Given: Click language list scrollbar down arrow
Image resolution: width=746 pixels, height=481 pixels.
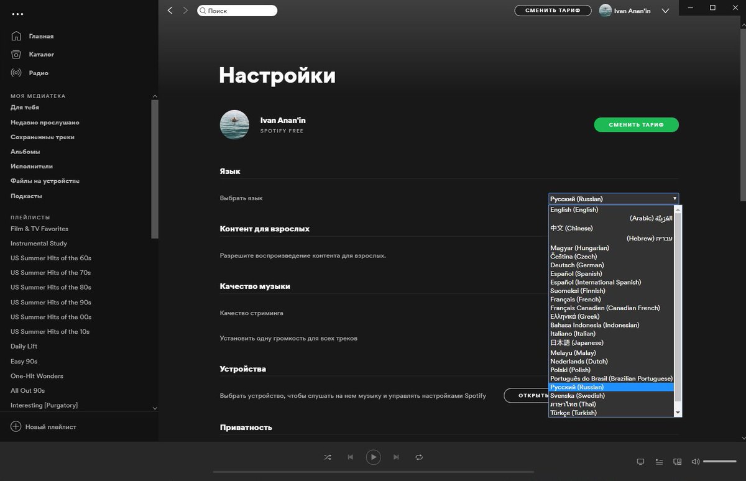Looking at the screenshot, I should (x=678, y=413).
